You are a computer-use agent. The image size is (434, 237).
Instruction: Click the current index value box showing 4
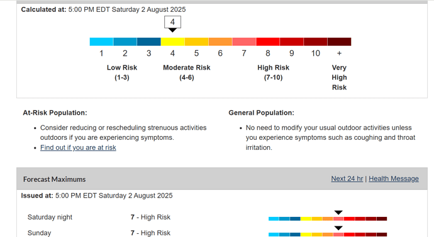(x=173, y=22)
